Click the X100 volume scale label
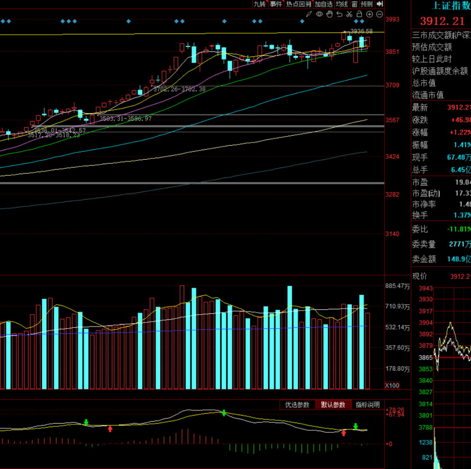 [x=391, y=386]
